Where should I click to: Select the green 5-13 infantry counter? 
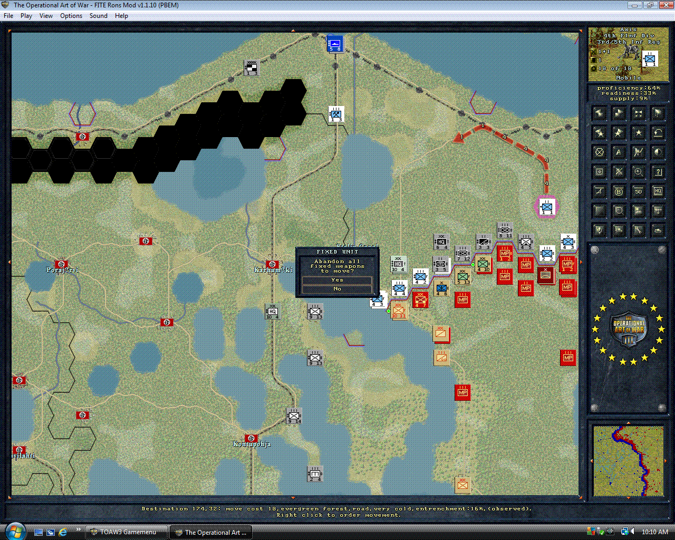coord(462,276)
